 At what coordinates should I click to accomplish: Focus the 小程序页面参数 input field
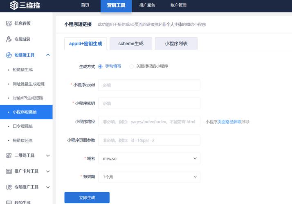(x=149, y=140)
